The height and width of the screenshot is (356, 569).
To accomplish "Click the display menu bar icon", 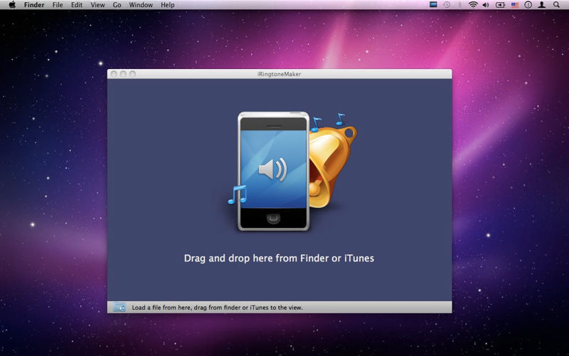I will 433,5.
